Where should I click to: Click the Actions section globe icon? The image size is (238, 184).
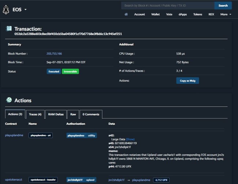coord(9,100)
